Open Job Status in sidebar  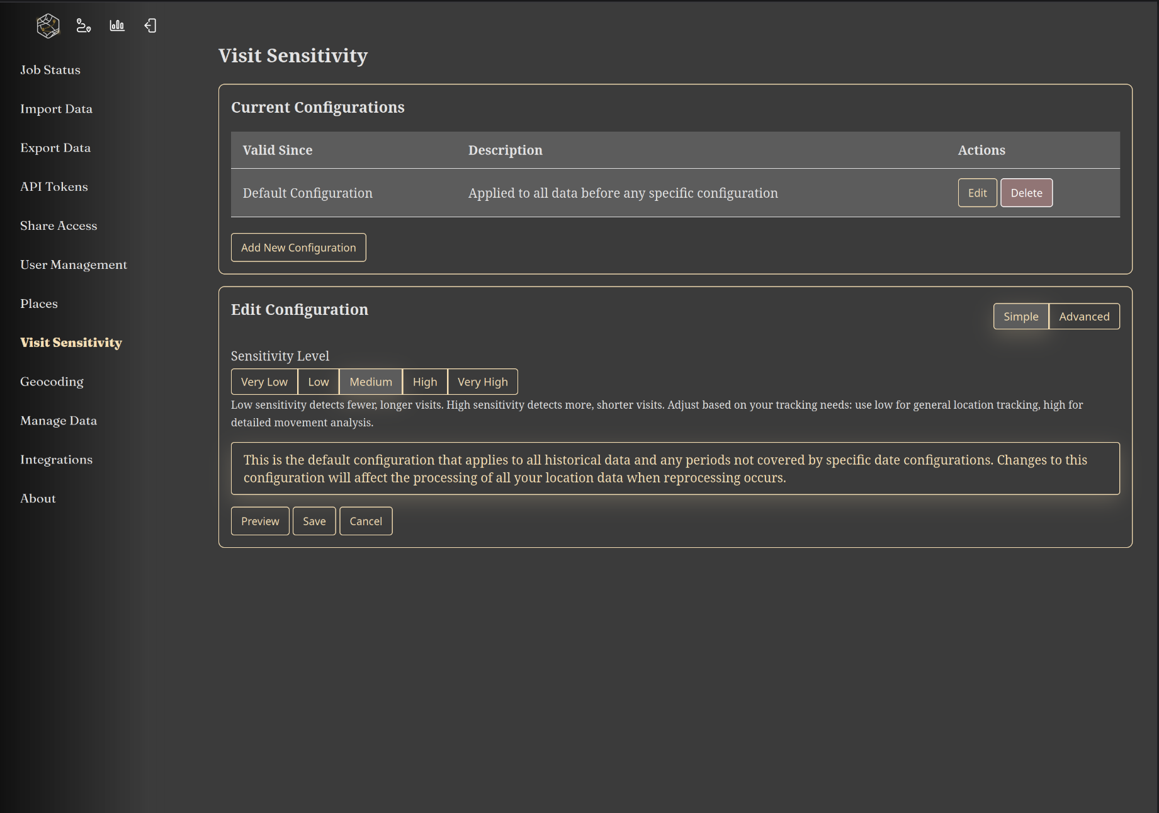pos(50,70)
